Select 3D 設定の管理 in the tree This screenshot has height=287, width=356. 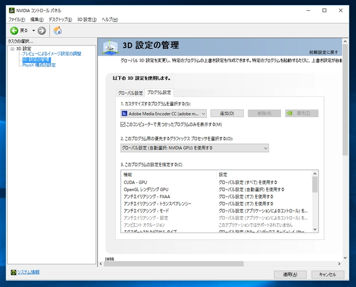[37, 60]
